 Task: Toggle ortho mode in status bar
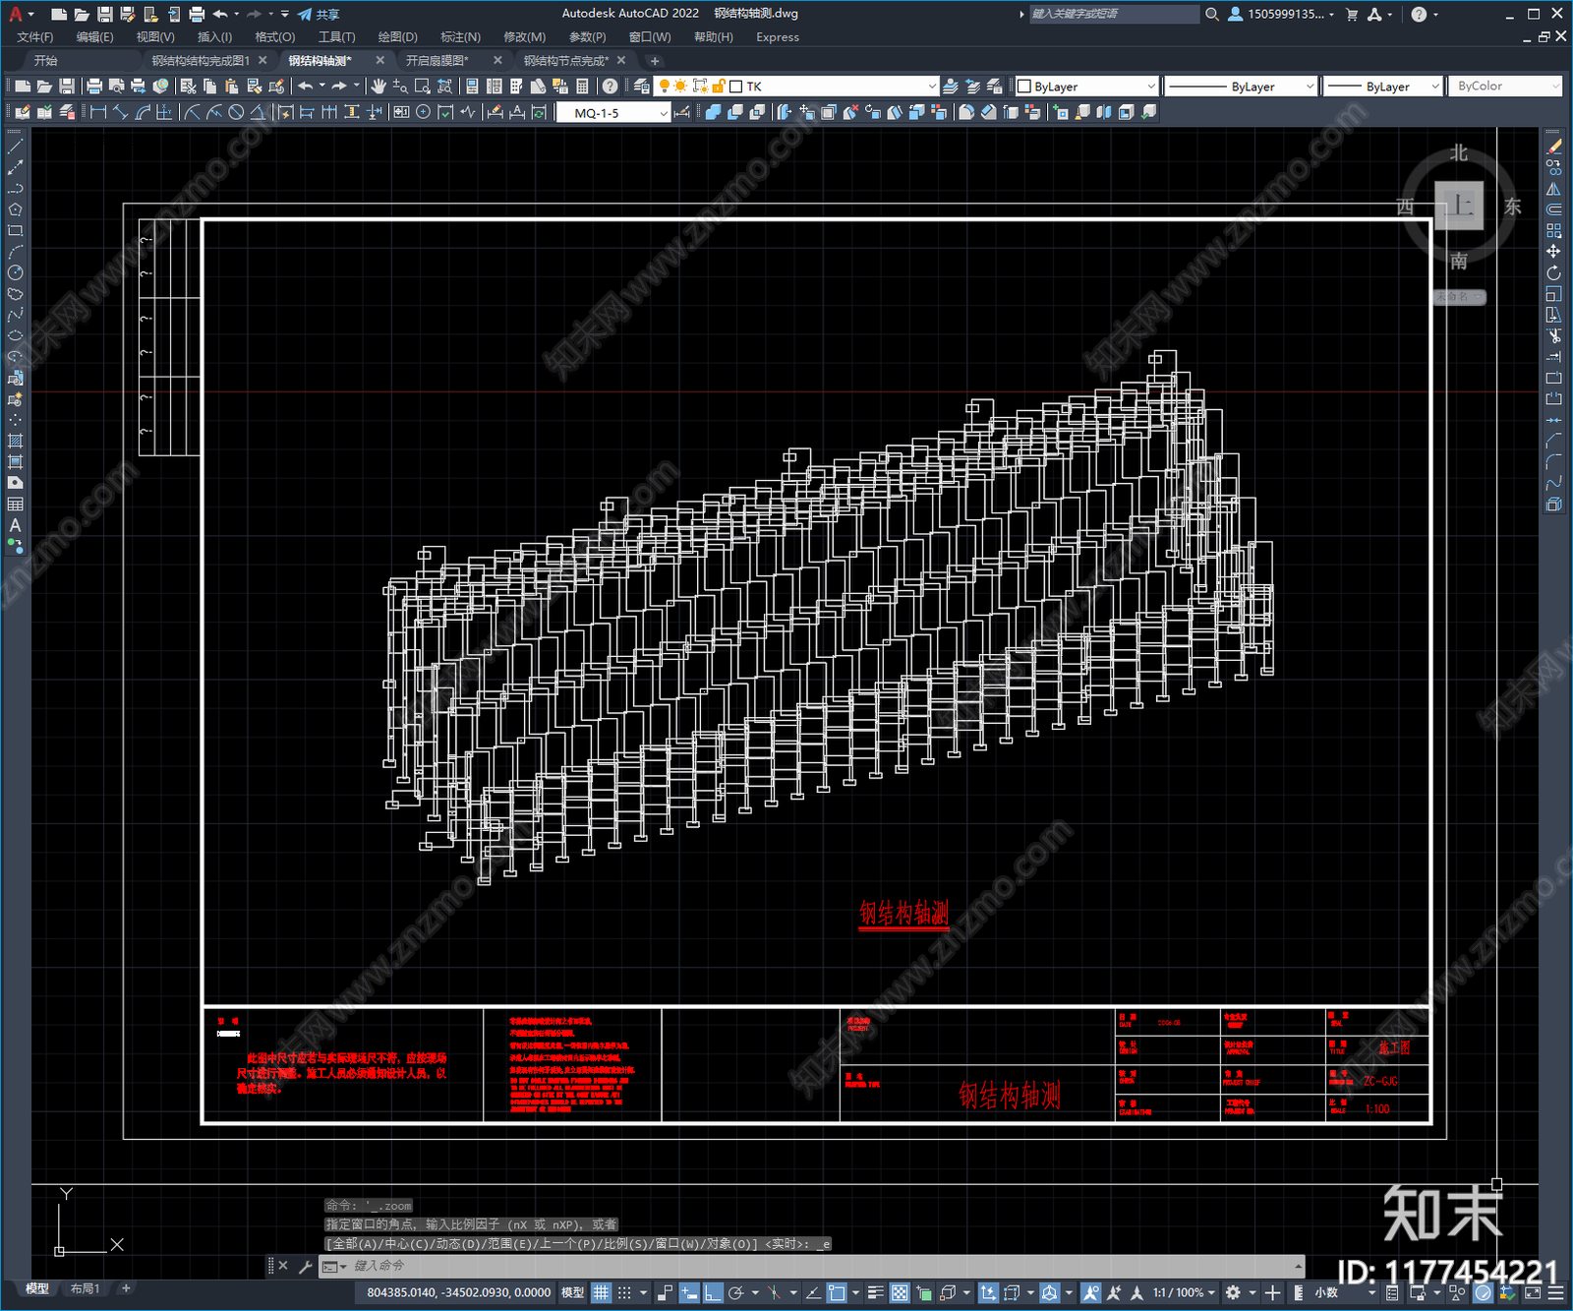click(713, 1292)
